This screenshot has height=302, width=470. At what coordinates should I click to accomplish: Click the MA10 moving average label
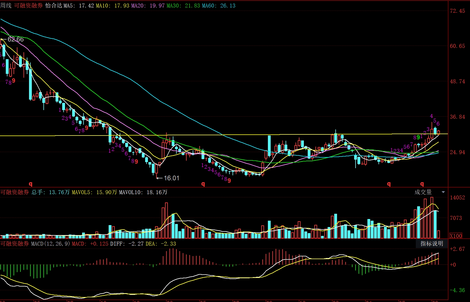point(113,6)
